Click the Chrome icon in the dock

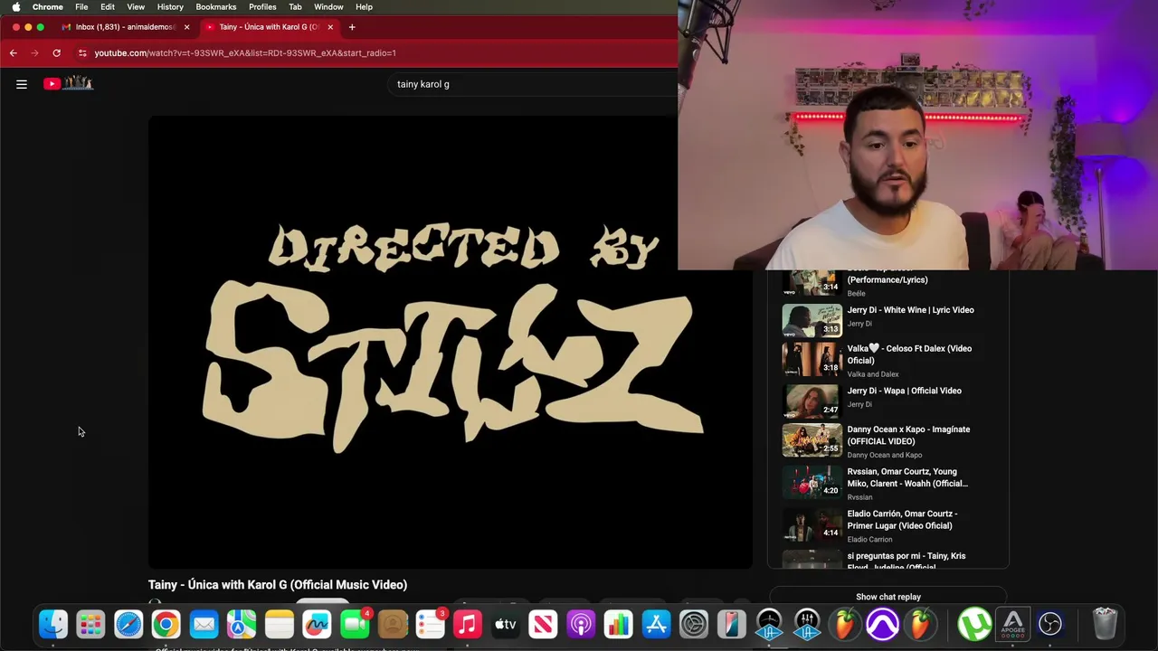166,624
